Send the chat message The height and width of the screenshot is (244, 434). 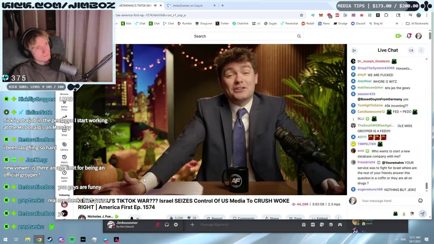[422, 214]
